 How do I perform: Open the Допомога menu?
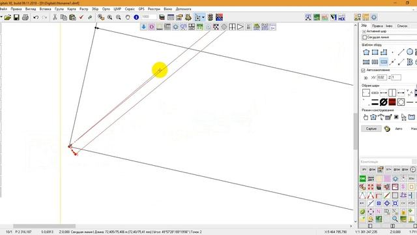(183, 8)
